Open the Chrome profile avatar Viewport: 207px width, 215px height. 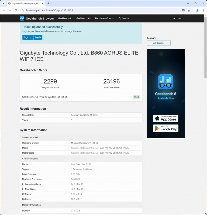coord(197,11)
